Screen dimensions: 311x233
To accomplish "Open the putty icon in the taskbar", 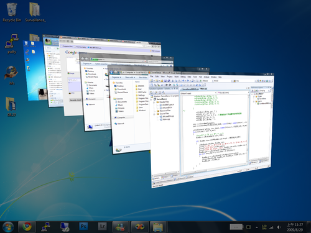I will [x=45, y=227].
